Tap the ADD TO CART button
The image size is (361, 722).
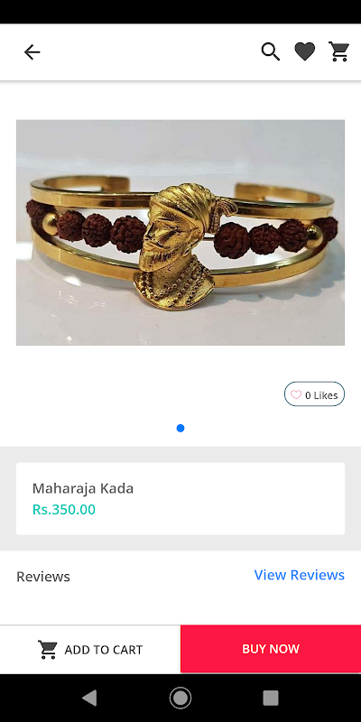coord(90,649)
